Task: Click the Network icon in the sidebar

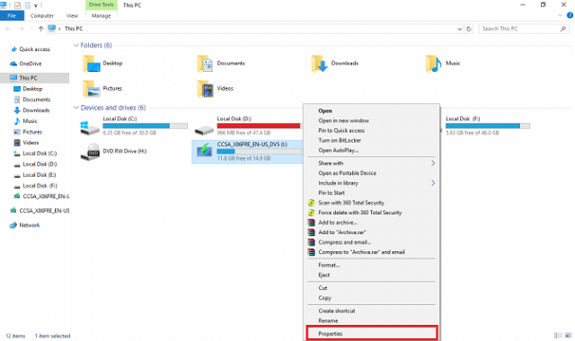Action: [13, 225]
